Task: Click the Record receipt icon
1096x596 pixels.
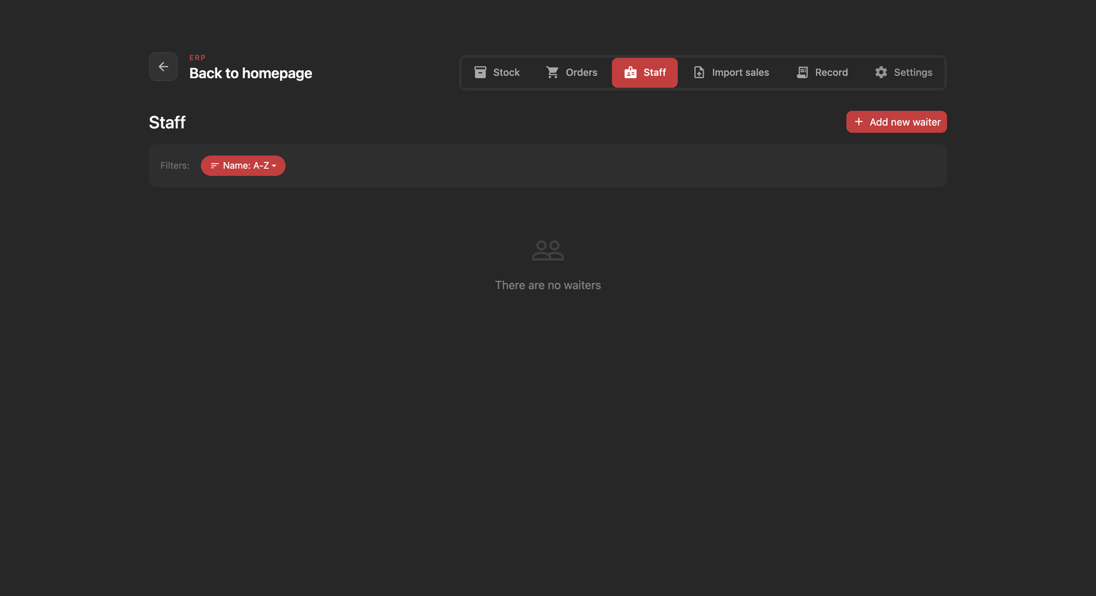Action: point(802,72)
